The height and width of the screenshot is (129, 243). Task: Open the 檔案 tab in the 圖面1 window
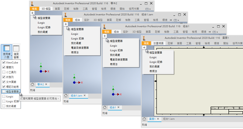click(x=146, y=43)
